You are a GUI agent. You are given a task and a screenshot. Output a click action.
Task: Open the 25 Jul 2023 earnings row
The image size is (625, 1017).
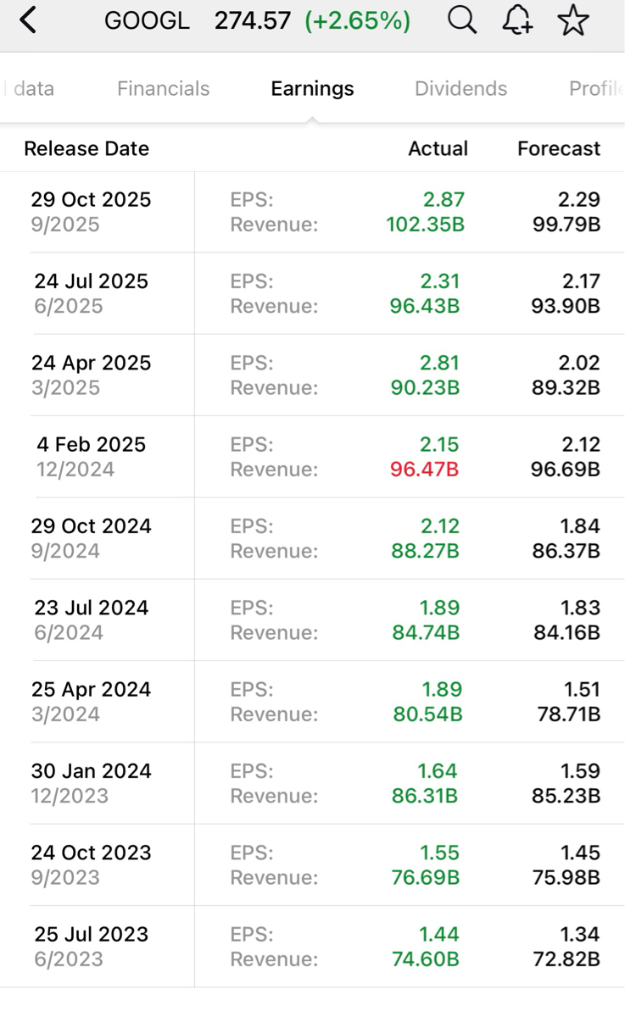91,947
